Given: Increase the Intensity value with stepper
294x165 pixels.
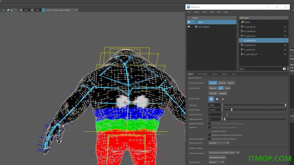Looking at the screenshot, I should point(222,104).
